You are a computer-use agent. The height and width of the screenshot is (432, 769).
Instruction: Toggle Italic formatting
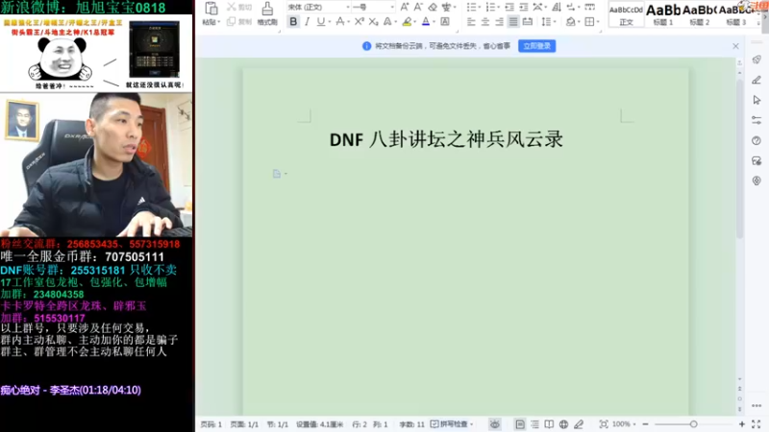point(308,21)
